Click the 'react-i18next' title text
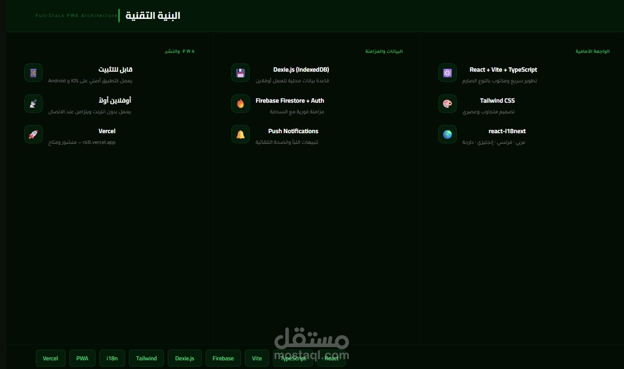Screen dimensions: 624x369 pos(507,131)
